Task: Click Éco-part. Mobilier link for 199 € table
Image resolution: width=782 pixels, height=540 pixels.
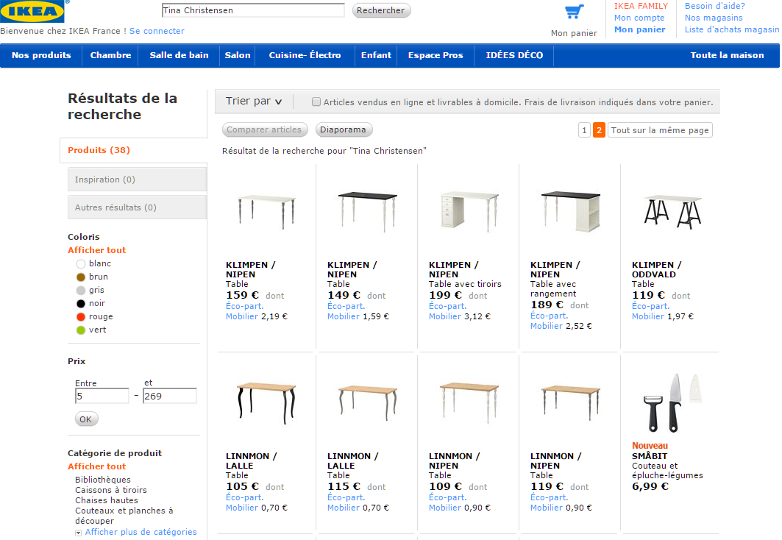Action: pos(448,311)
